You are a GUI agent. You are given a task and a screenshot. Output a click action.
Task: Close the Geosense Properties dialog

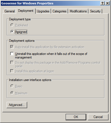point(107,3)
